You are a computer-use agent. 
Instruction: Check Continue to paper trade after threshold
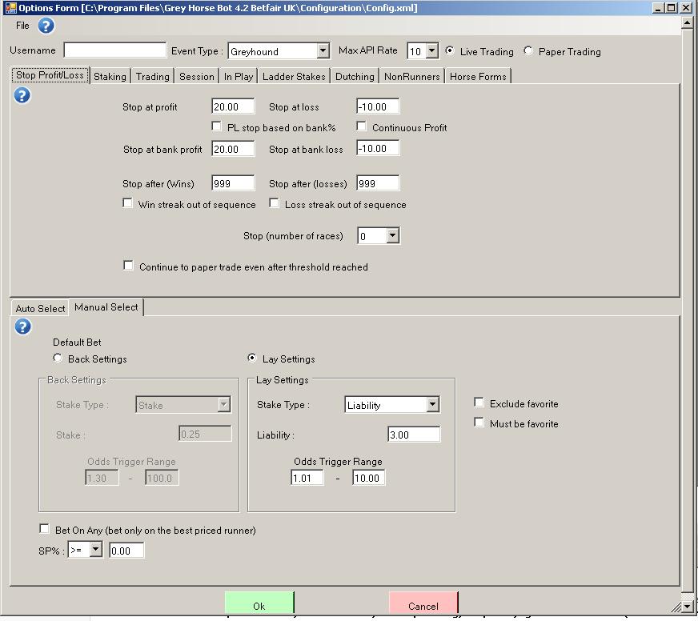point(128,266)
